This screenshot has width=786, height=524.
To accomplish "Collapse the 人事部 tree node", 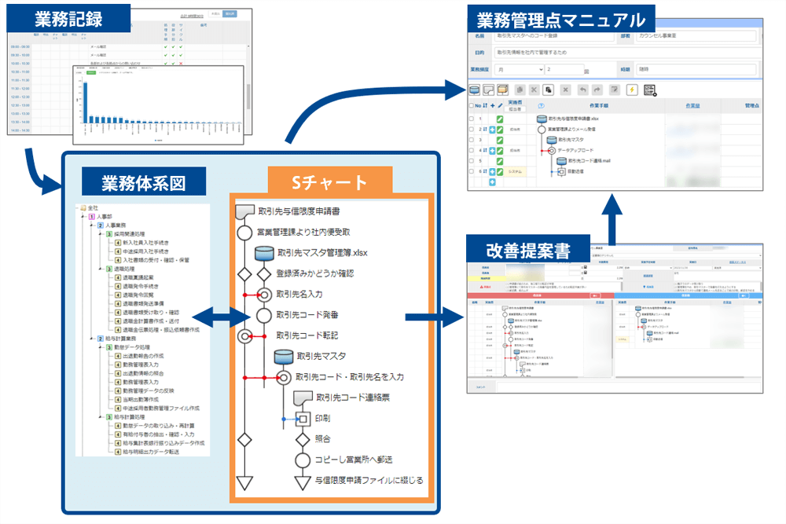I will pyautogui.click(x=84, y=215).
